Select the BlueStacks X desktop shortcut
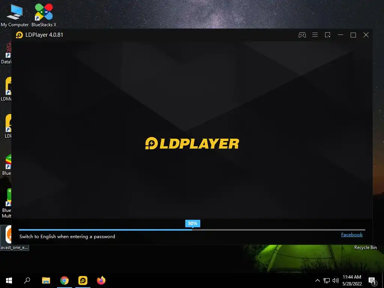This screenshot has height=288, width=384. (44, 15)
